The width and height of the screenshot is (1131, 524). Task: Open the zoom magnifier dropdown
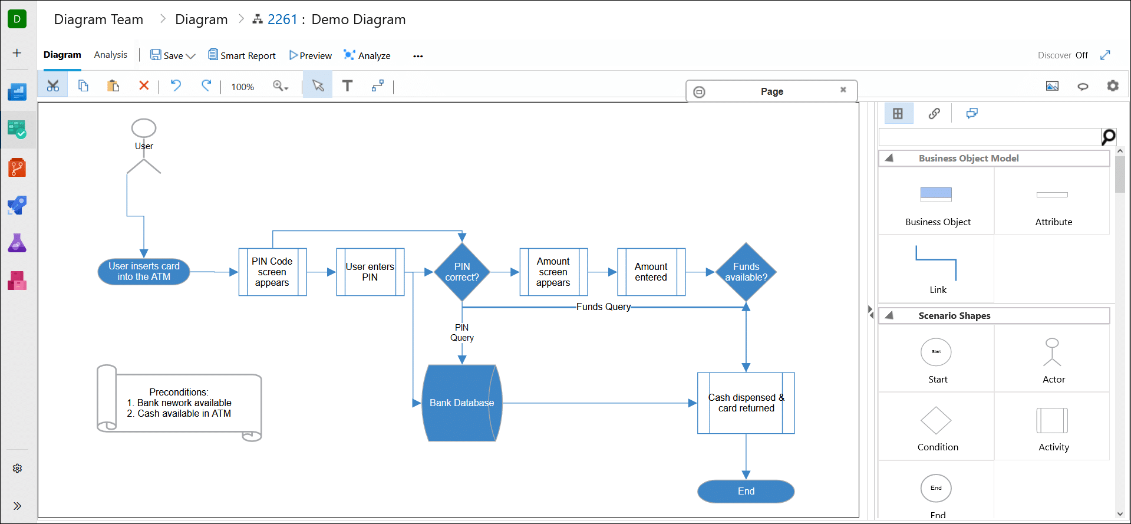[281, 86]
